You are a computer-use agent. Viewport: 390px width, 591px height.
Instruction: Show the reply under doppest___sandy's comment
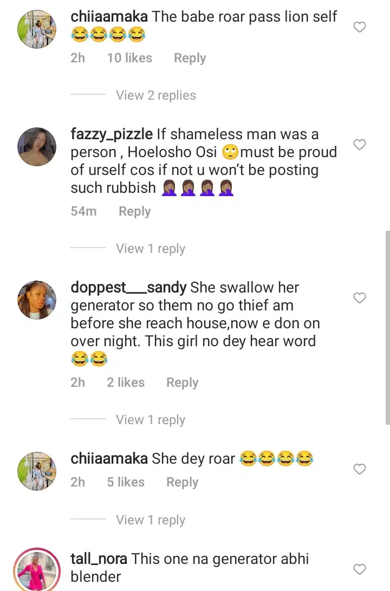(150, 420)
